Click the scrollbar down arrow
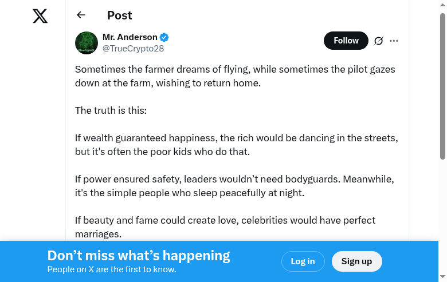The height and width of the screenshot is (282, 447). point(442,277)
